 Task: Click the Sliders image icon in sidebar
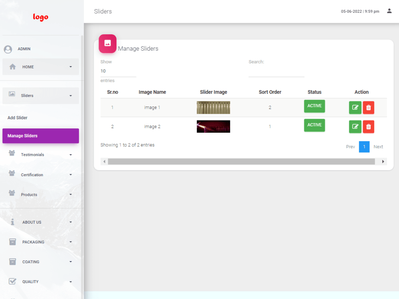pos(12,94)
